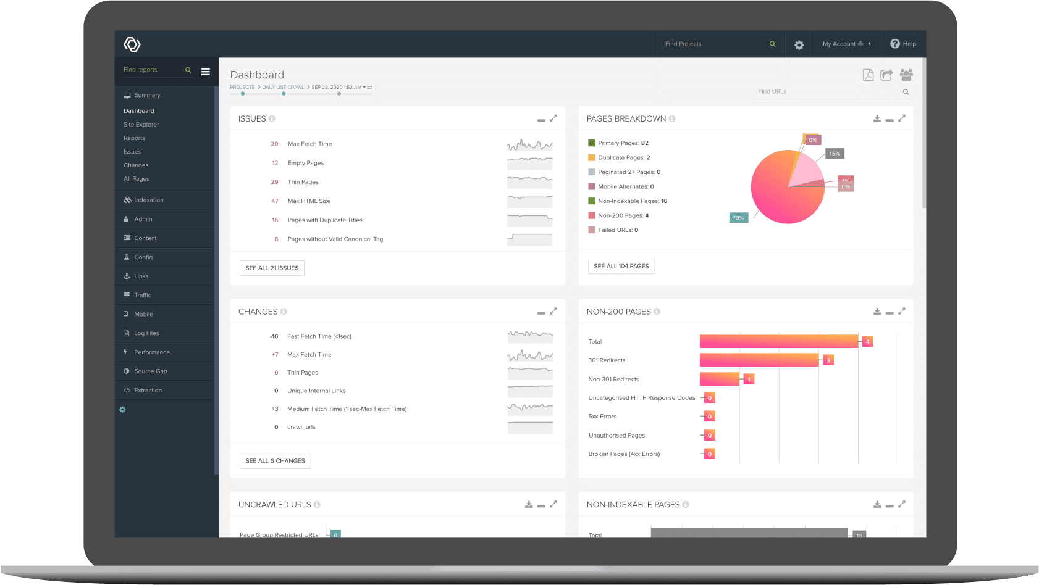Select Site Explorer in sidebar
1039x585 pixels.
pos(141,125)
